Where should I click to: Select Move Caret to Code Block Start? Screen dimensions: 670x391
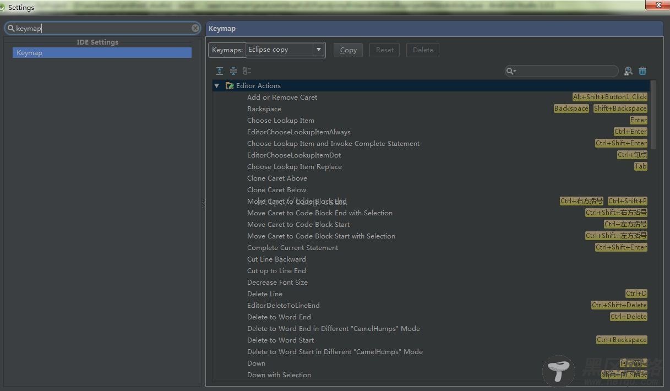(298, 225)
